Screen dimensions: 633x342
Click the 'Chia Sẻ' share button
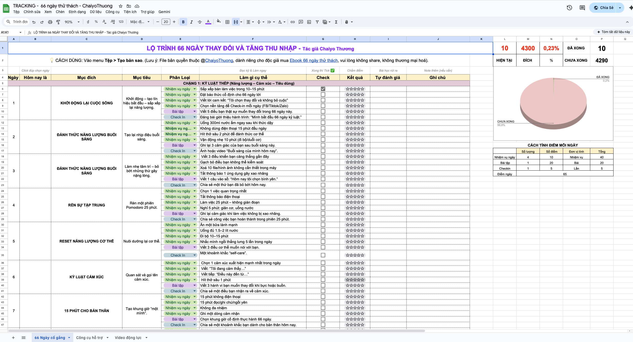point(604,8)
